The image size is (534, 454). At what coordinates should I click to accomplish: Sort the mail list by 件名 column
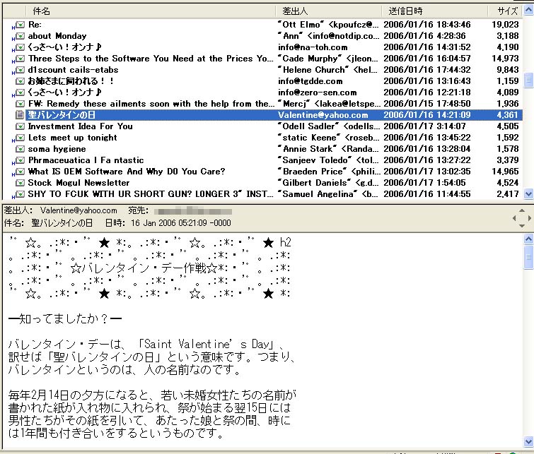(41, 11)
